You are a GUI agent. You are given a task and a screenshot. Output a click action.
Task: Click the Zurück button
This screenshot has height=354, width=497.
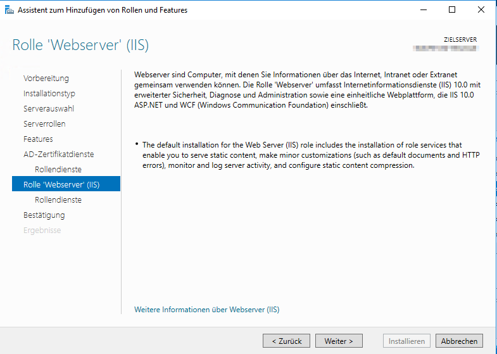pyautogui.click(x=287, y=341)
